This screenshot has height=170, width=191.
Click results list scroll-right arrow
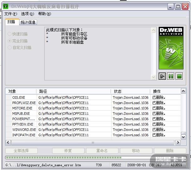(x=178, y=143)
